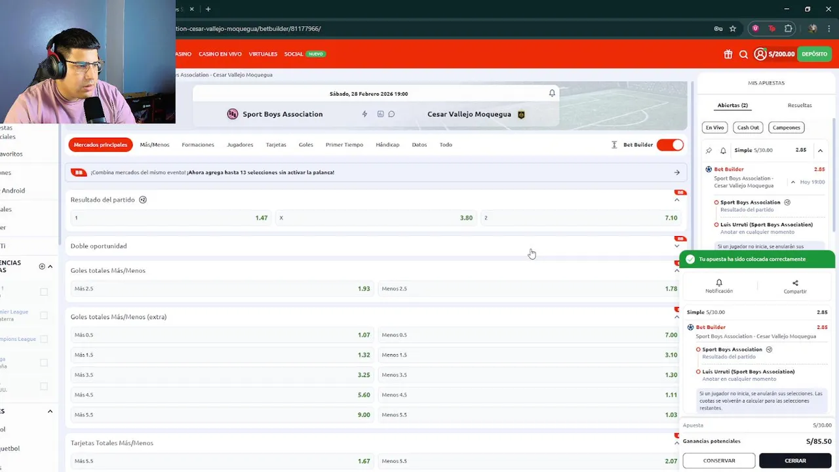Tick the first competition checkbox in left sidebar
The width and height of the screenshot is (839, 472).
(x=44, y=292)
